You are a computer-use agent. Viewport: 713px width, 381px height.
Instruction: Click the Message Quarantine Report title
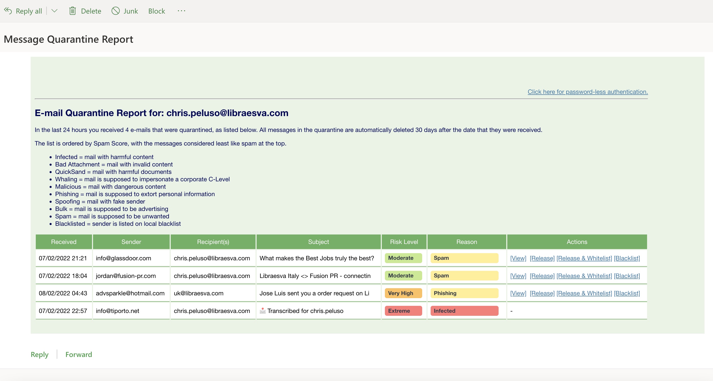click(x=68, y=39)
